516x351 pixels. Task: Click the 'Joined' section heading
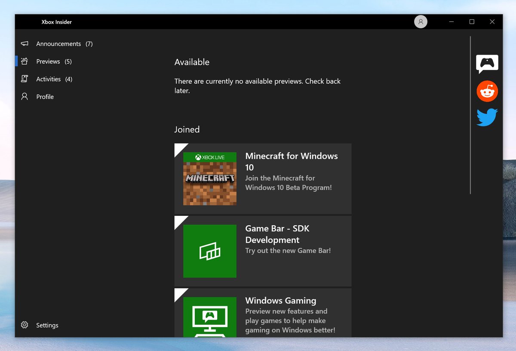click(x=187, y=130)
